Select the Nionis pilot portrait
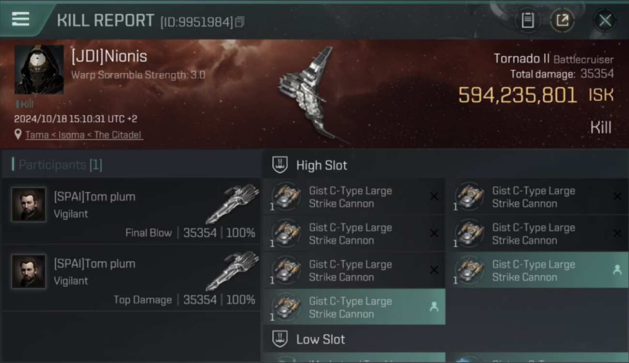 (x=39, y=70)
